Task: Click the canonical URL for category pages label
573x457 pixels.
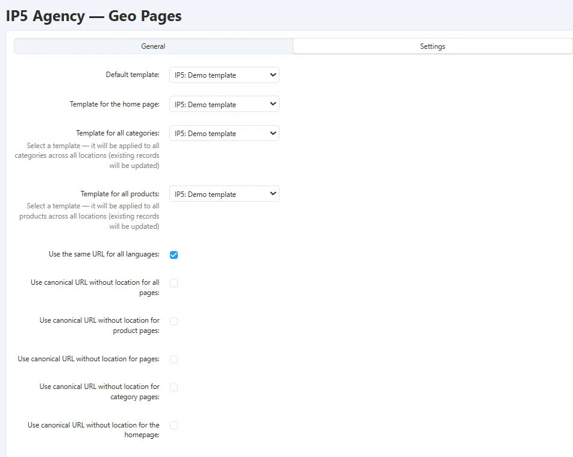Action: click(99, 391)
